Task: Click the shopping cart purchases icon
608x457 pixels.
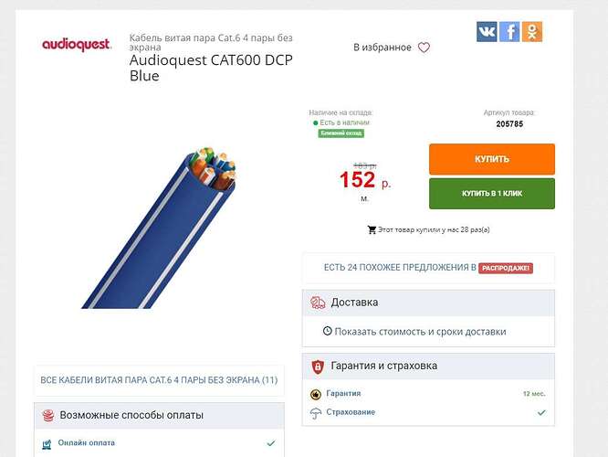Action: coord(372,229)
